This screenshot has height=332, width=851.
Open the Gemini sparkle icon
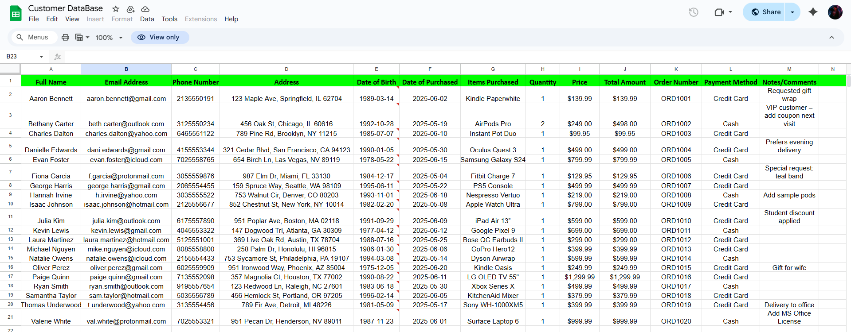813,12
